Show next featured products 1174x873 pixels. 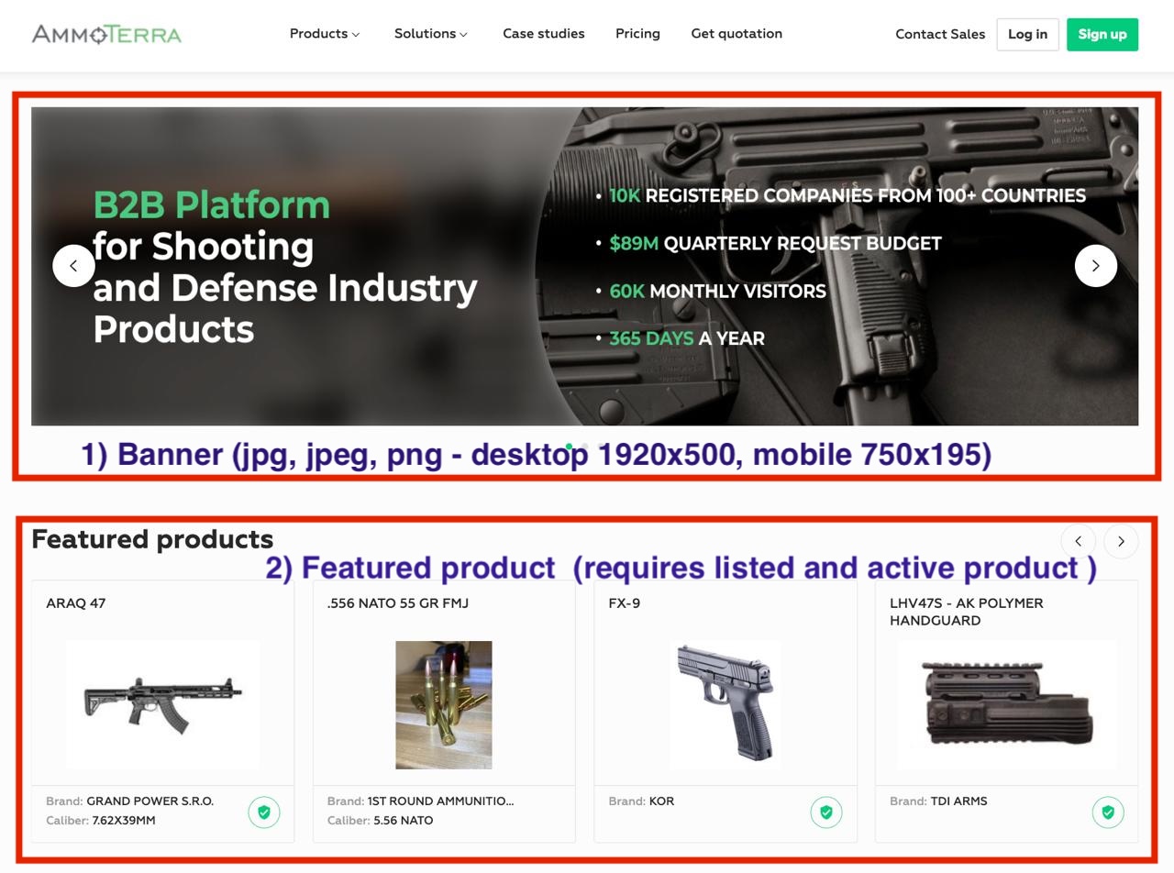1121,541
